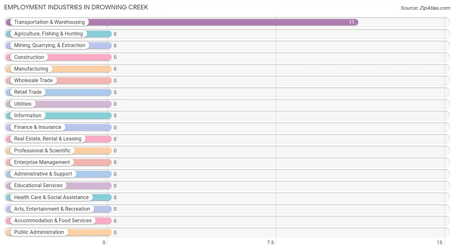Click the Arts, Entertainment & Recreation label

(52, 209)
